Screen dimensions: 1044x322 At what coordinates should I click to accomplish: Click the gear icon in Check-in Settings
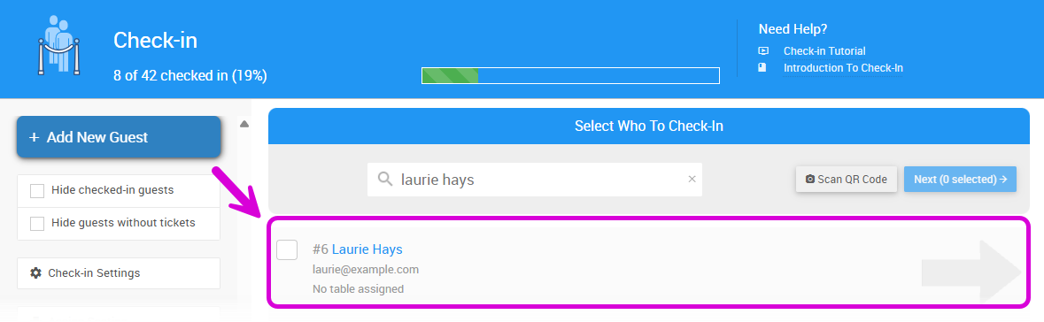36,272
